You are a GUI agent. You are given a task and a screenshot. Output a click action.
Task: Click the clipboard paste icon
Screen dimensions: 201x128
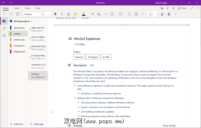coord(18,14)
